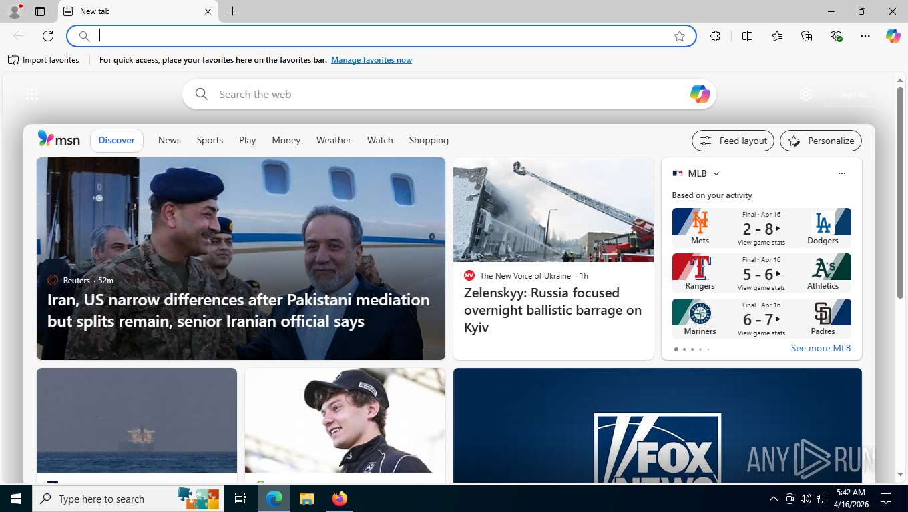Open Browser essentials heart icon

tap(836, 36)
